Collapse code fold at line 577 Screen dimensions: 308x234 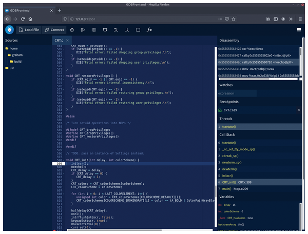64,90
